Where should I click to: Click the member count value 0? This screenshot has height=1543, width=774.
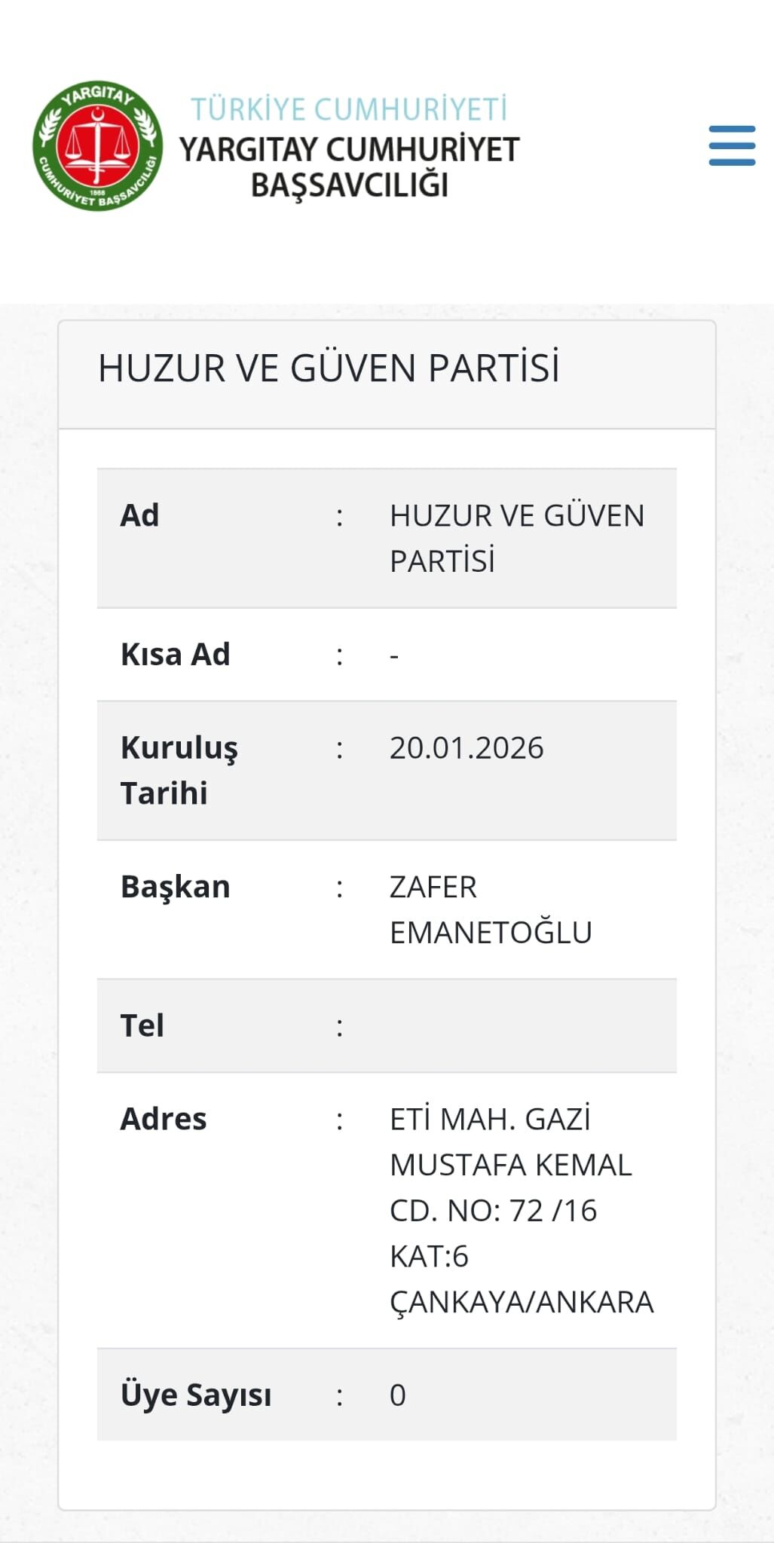point(398,1395)
